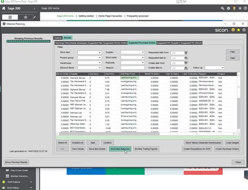Click the Unselect All button

coord(77,143)
